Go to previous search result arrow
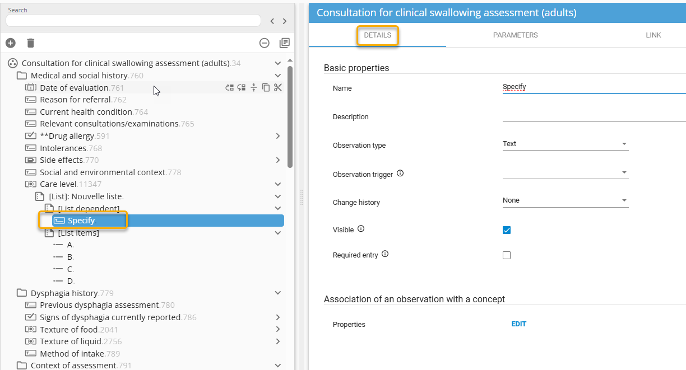This screenshot has height=370, width=686. [x=272, y=21]
